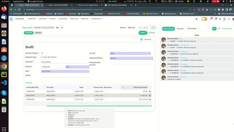Select the POSTED status stage

[152, 33]
